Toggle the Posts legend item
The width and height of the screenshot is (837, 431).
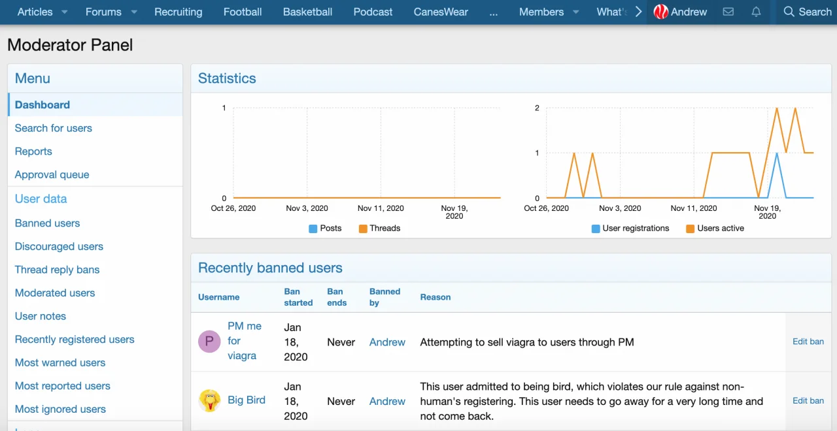(325, 228)
